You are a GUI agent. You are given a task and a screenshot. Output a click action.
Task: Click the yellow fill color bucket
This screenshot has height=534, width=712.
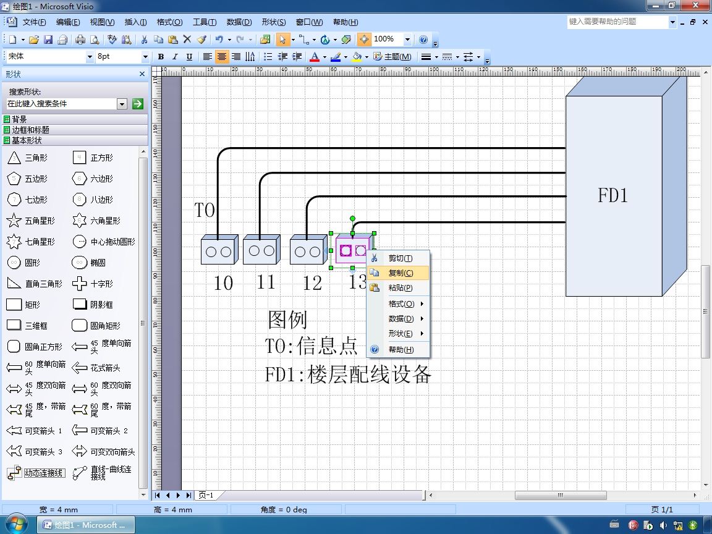357,57
